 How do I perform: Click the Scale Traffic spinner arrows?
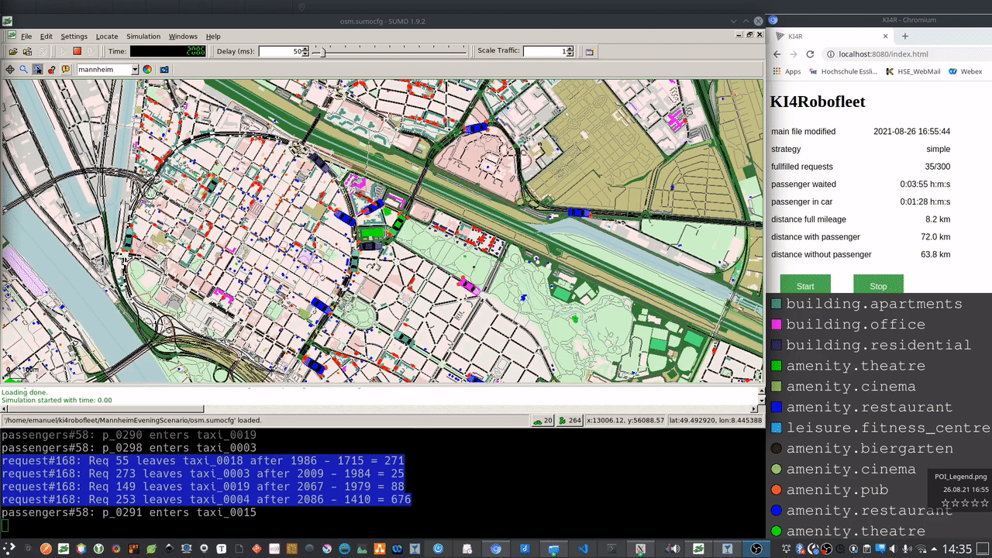[x=570, y=51]
